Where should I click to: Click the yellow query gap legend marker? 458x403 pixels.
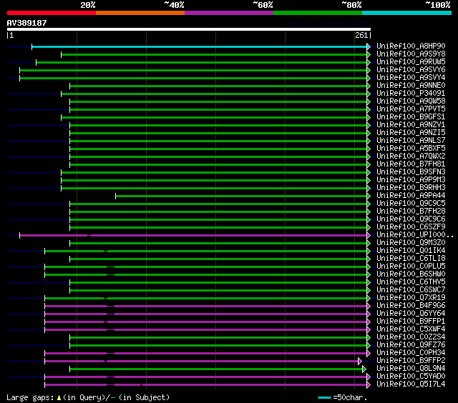click(x=59, y=397)
